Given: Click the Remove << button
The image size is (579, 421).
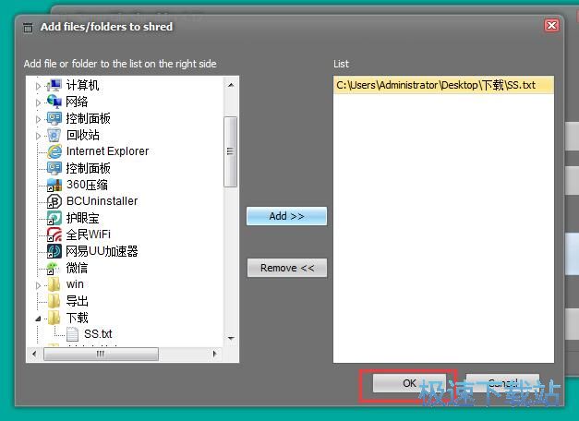Looking at the screenshot, I should pos(287,268).
